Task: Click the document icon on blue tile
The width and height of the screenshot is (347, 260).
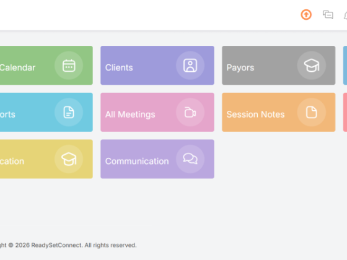Action: click(69, 112)
